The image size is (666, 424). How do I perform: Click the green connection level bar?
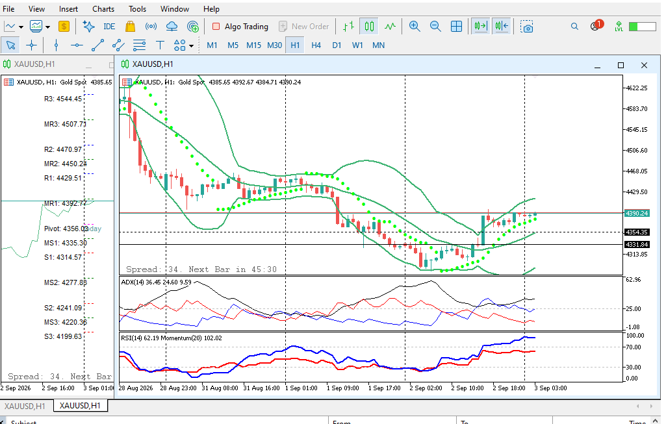coord(643,27)
